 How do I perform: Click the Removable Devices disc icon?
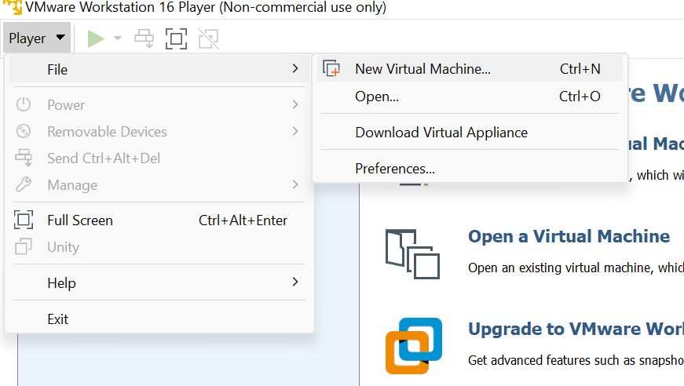(24, 131)
